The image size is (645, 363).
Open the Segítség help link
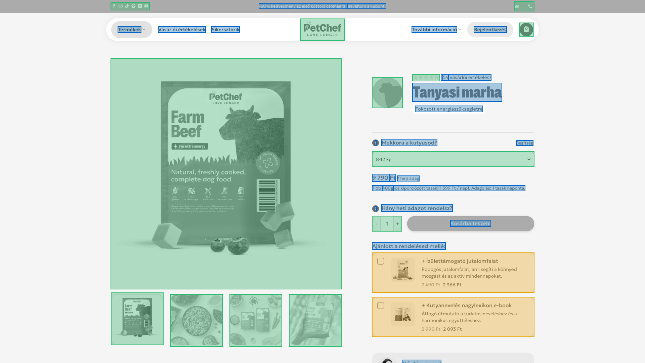525,143
